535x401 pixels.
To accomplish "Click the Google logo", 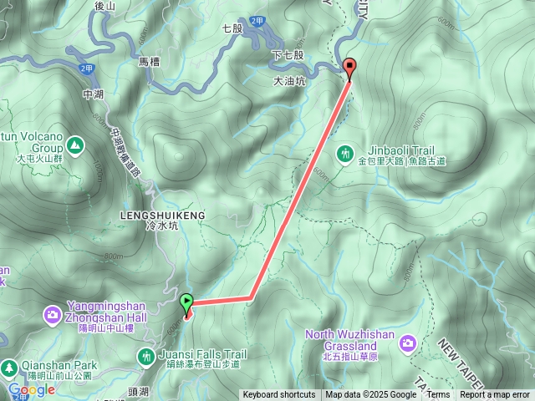I will 32,390.
